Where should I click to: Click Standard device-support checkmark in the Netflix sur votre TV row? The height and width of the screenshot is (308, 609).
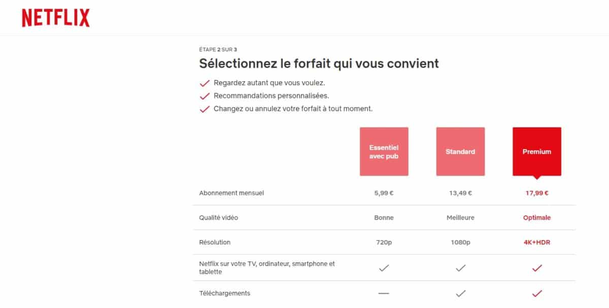coord(460,268)
